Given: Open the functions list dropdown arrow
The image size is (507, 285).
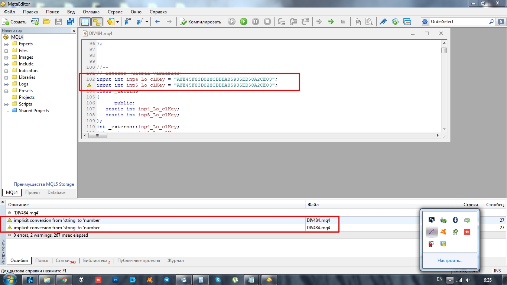Looking at the screenshot, I should click(x=147, y=22).
